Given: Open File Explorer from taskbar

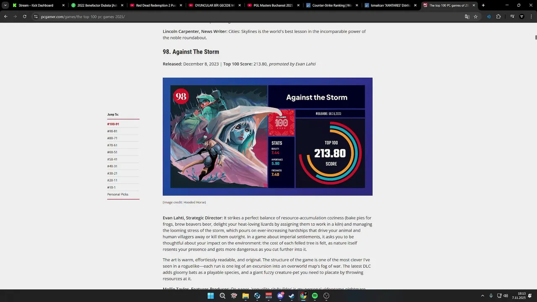Looking at the screenshot, I should click(245, 296).
